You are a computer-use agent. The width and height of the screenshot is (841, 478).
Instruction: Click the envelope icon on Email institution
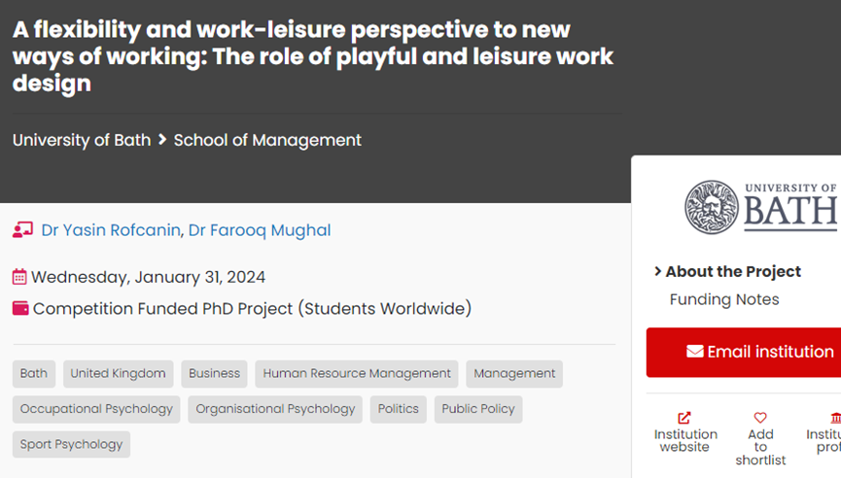point(694,352)
